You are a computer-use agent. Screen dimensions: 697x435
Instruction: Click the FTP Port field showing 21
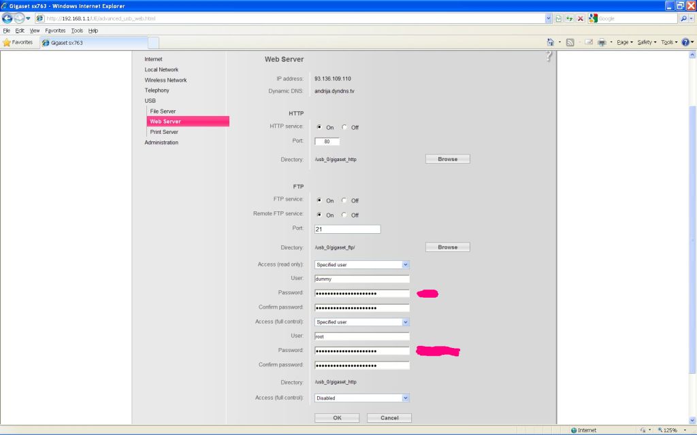[x=347, y=229]
